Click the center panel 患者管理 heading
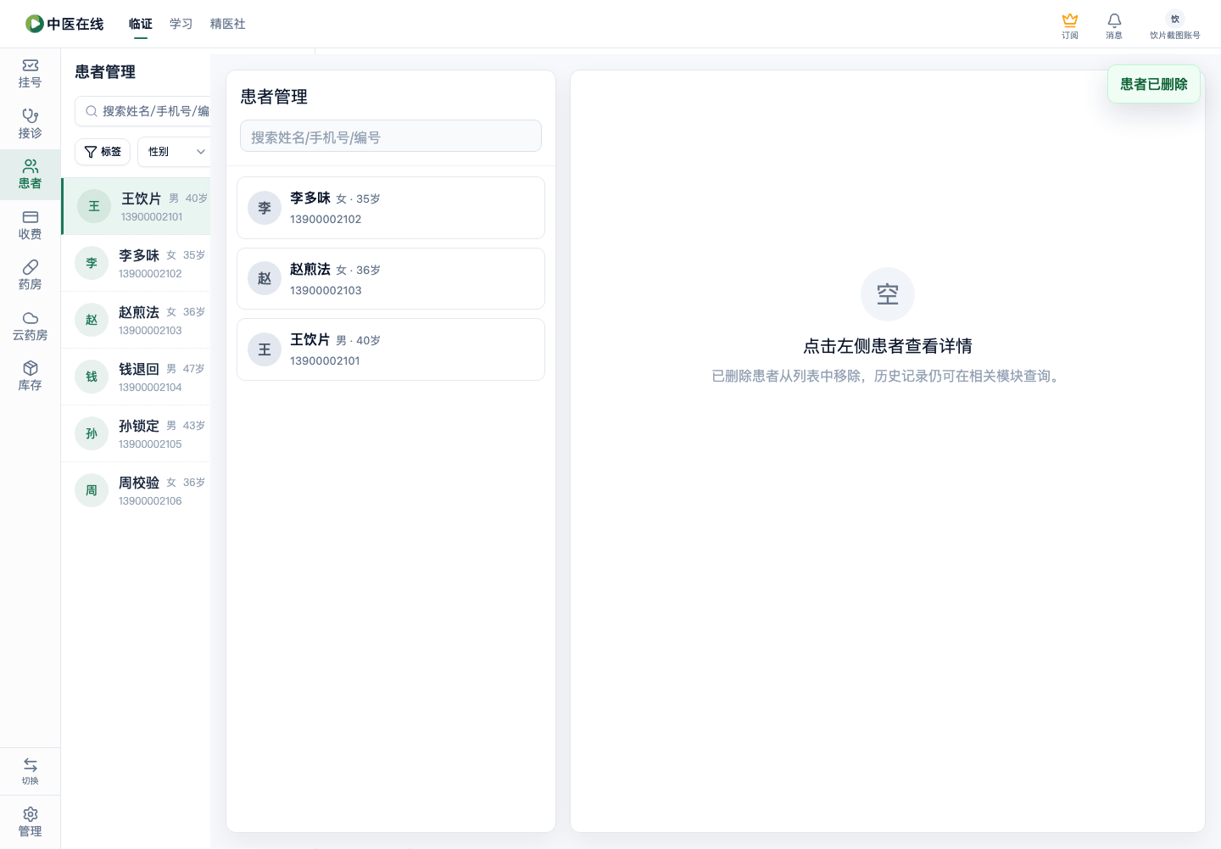The image size is (1221, 849). point(274,97)
